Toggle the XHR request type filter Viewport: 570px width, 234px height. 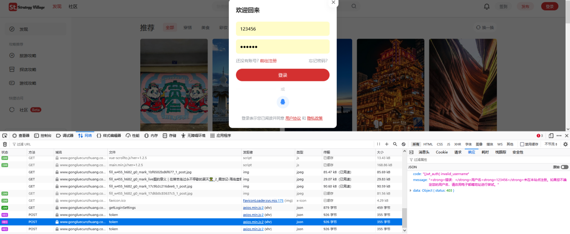(x=457, y=144)
